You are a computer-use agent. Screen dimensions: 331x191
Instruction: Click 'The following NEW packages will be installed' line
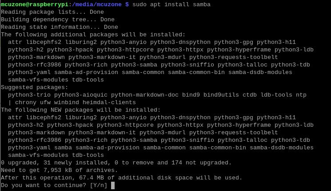click(x=80, y=110)
